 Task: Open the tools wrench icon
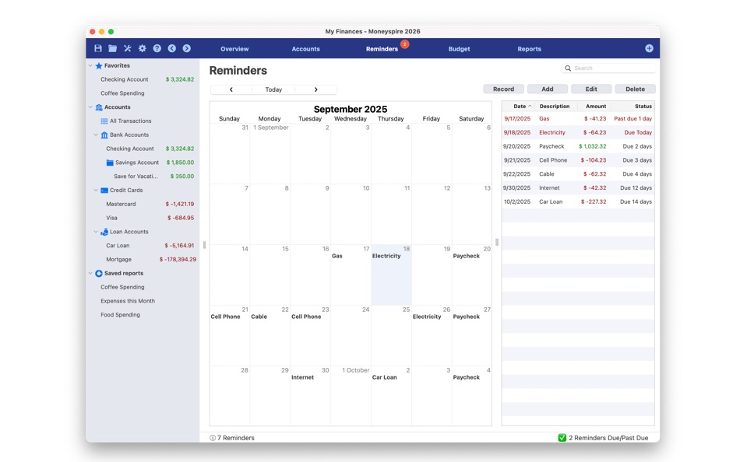coord(128,48)
